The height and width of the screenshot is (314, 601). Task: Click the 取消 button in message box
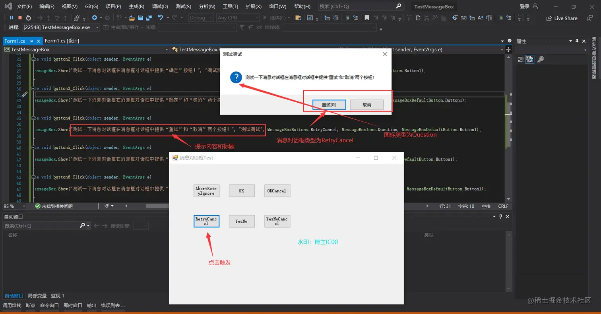pos(367,105)
